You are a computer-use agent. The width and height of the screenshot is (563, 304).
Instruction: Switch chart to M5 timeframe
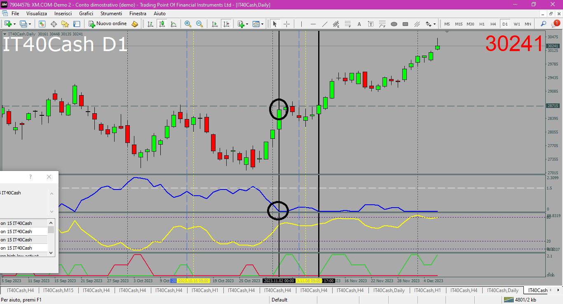pos(447,24)
